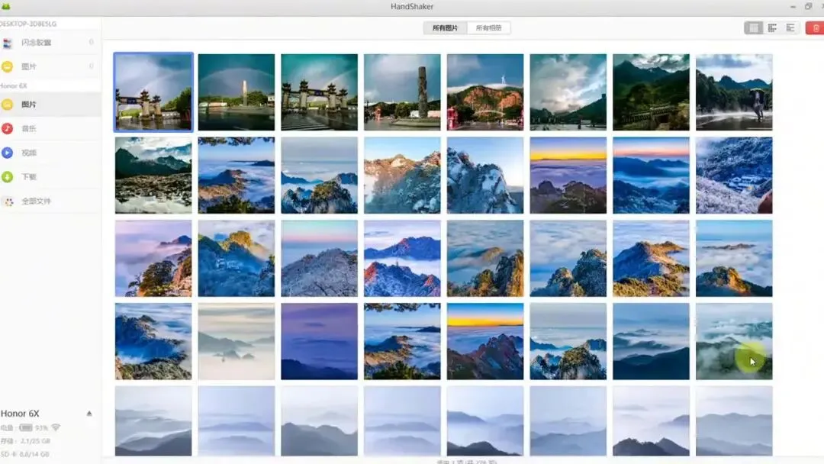The height and width of the screenshot is (464, 824).
Task: Select the red-tinted snowy peaks photo
Action: pyautogui.click(x=403, y=258)
